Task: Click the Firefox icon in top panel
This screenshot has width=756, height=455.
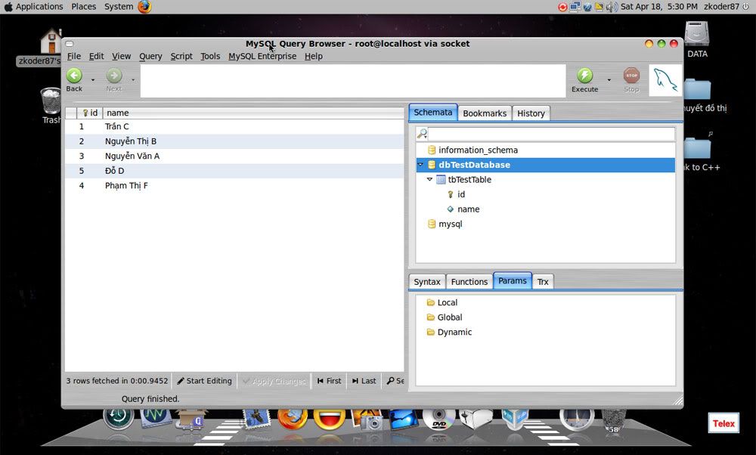Action: pos(144,7)
